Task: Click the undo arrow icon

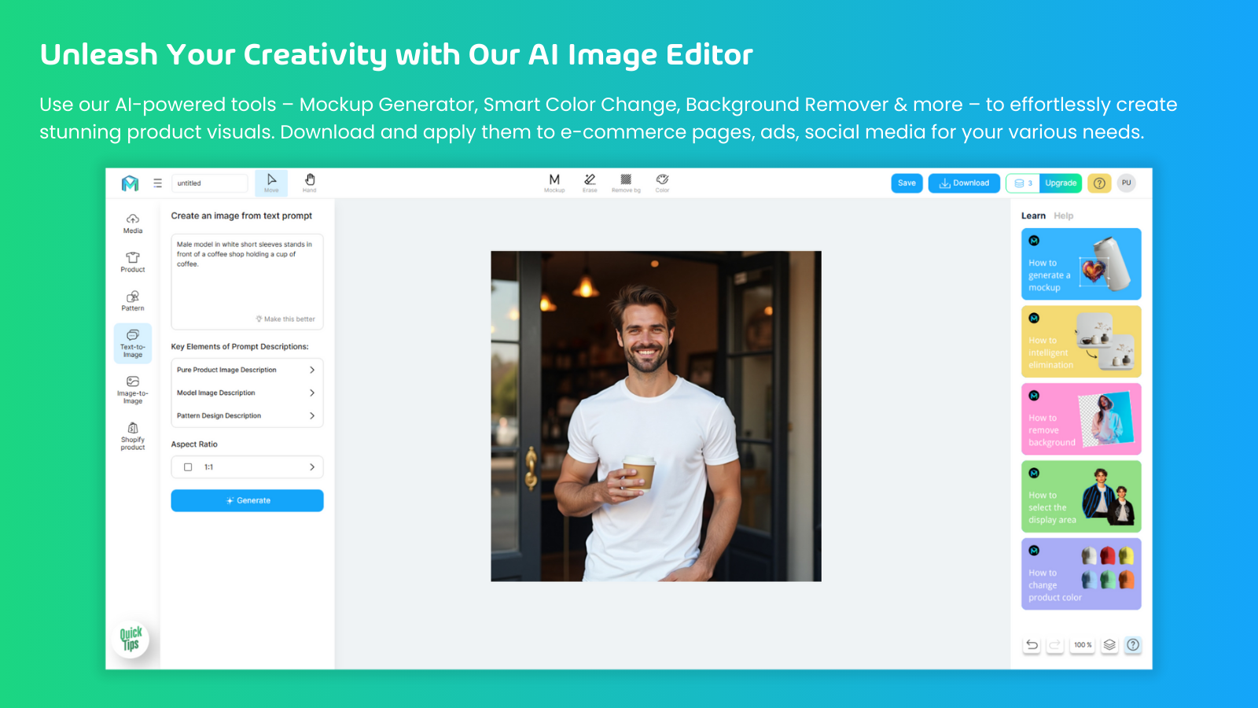Action: pyautogui.click(x=1032, y=645)
